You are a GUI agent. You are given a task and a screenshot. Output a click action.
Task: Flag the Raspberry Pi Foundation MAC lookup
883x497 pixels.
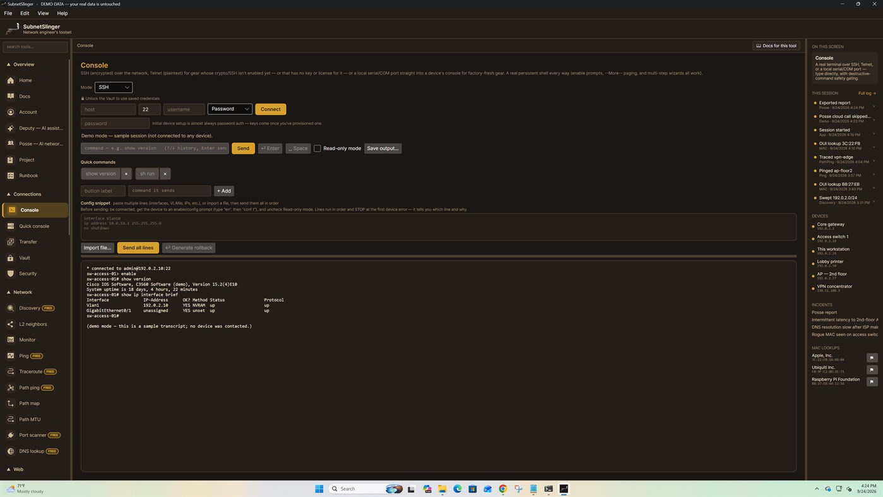tap(872, 381)
